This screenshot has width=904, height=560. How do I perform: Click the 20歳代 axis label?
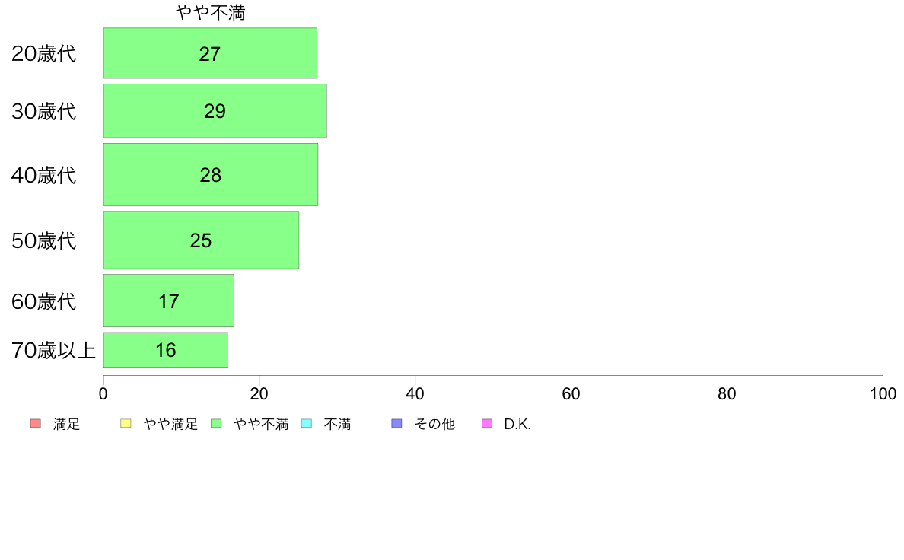(x=44, y=53)
